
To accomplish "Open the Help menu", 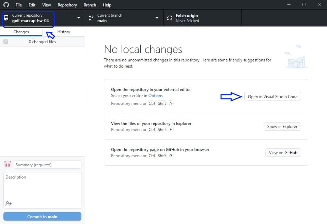I will (x=107, y=5).
